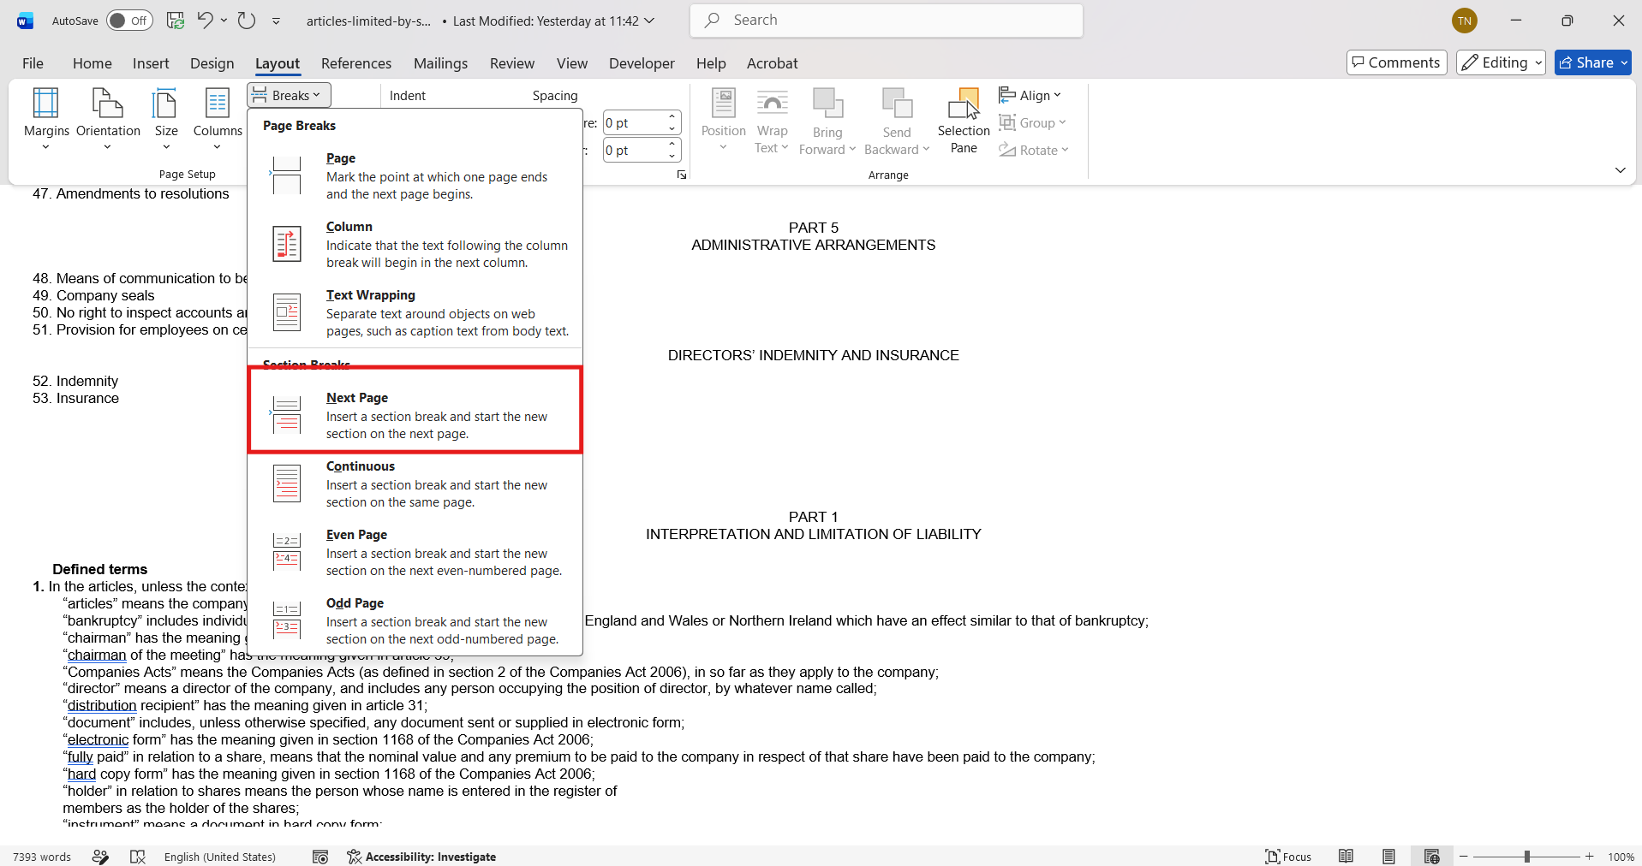The width and height of the screenshot is (1642, 866).
Task: Click the Spacing Before value field
Action: pyautogui.click(x=634, y=123)
